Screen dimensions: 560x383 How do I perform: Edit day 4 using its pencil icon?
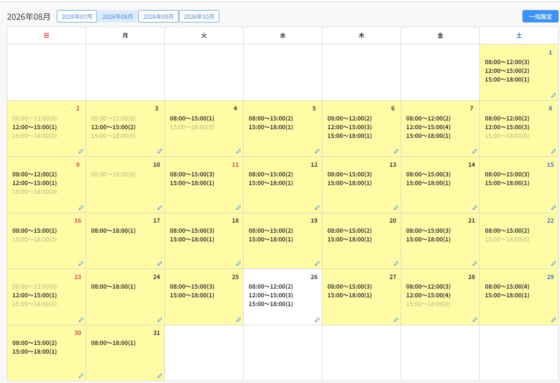[x=238, y=151]
